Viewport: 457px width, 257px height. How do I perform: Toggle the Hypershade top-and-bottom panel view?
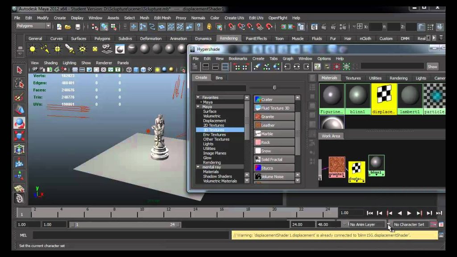[x=225, y=67]
